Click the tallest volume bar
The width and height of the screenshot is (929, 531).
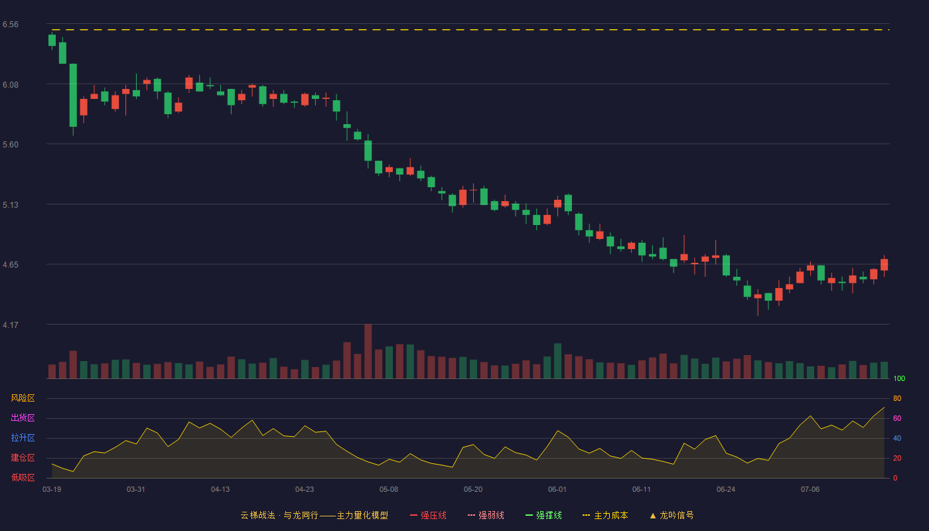pos(368,351)
